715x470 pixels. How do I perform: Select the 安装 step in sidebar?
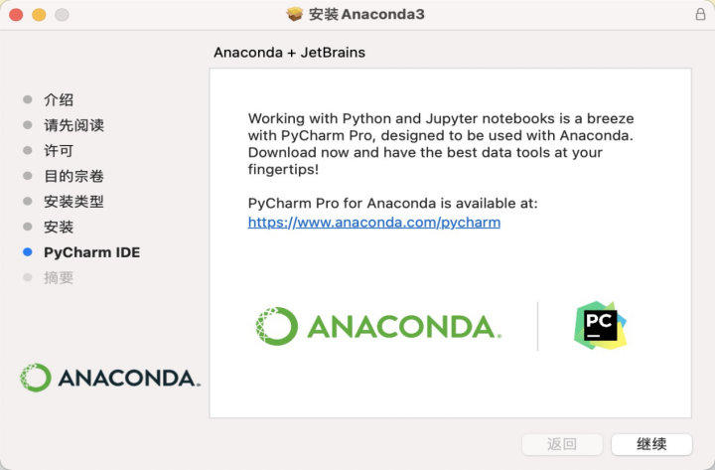[x=59, y=227]
